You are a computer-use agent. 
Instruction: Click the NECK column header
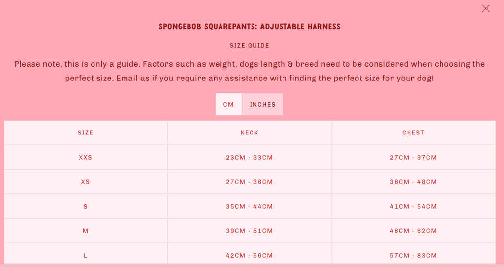(250, 133)
